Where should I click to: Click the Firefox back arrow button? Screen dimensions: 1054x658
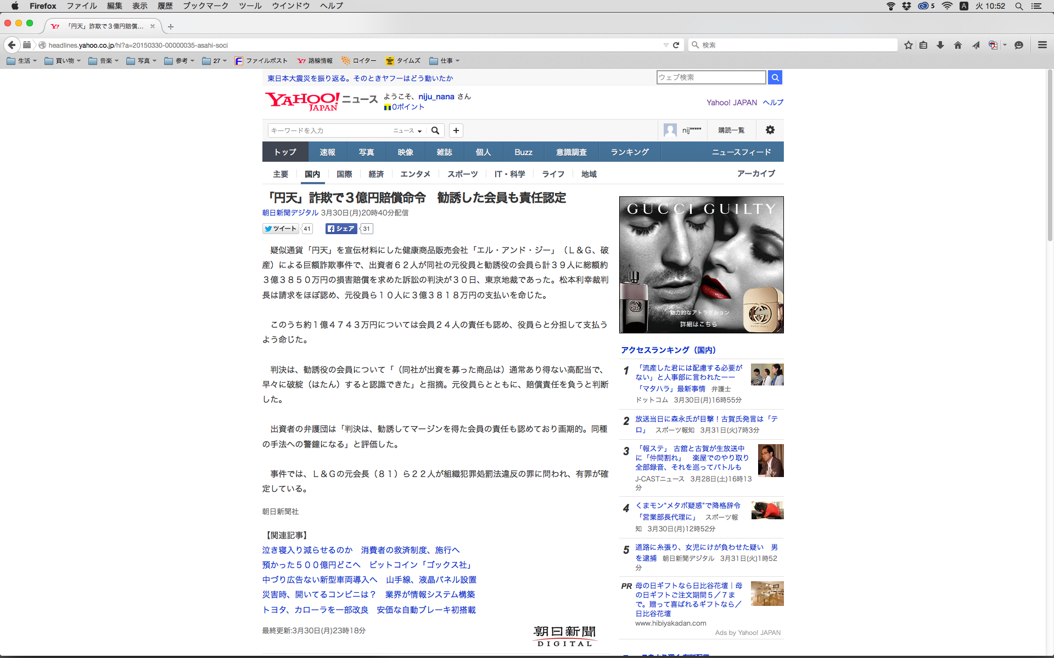click(12, 45)
